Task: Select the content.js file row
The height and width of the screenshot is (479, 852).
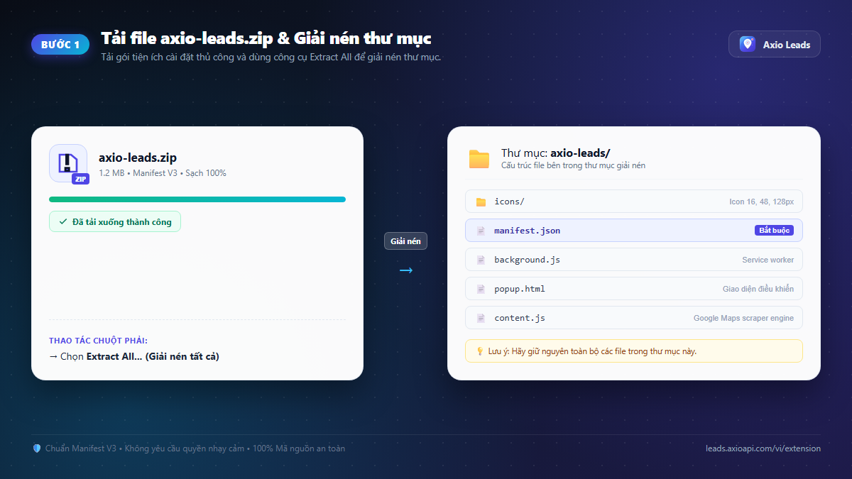Action: [x=634, y=318]
